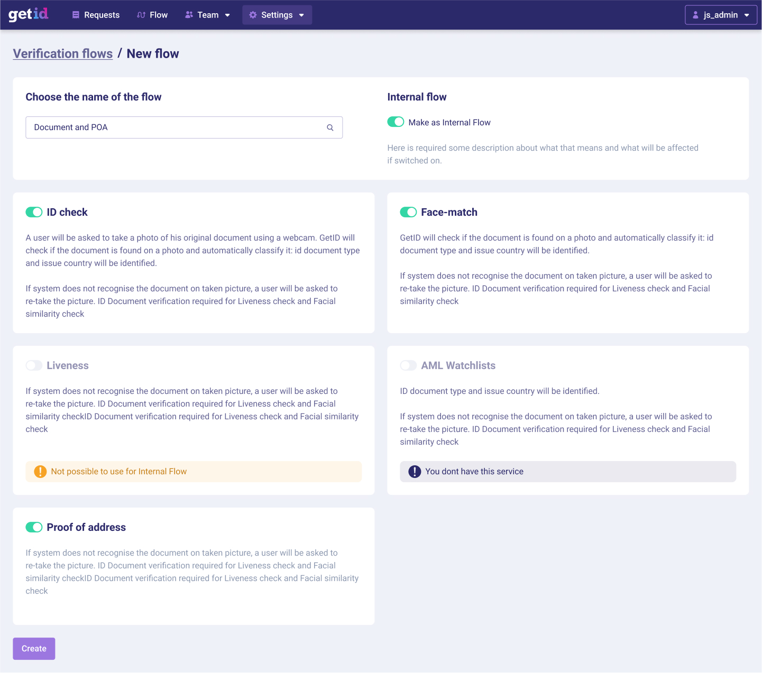
Task: Click the Settings gear icon
Action: click(x=253, y=15)
